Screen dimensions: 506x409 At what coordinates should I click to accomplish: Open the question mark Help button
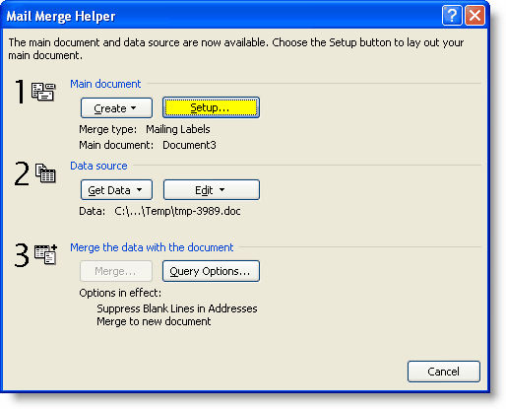tap(452, 15)
